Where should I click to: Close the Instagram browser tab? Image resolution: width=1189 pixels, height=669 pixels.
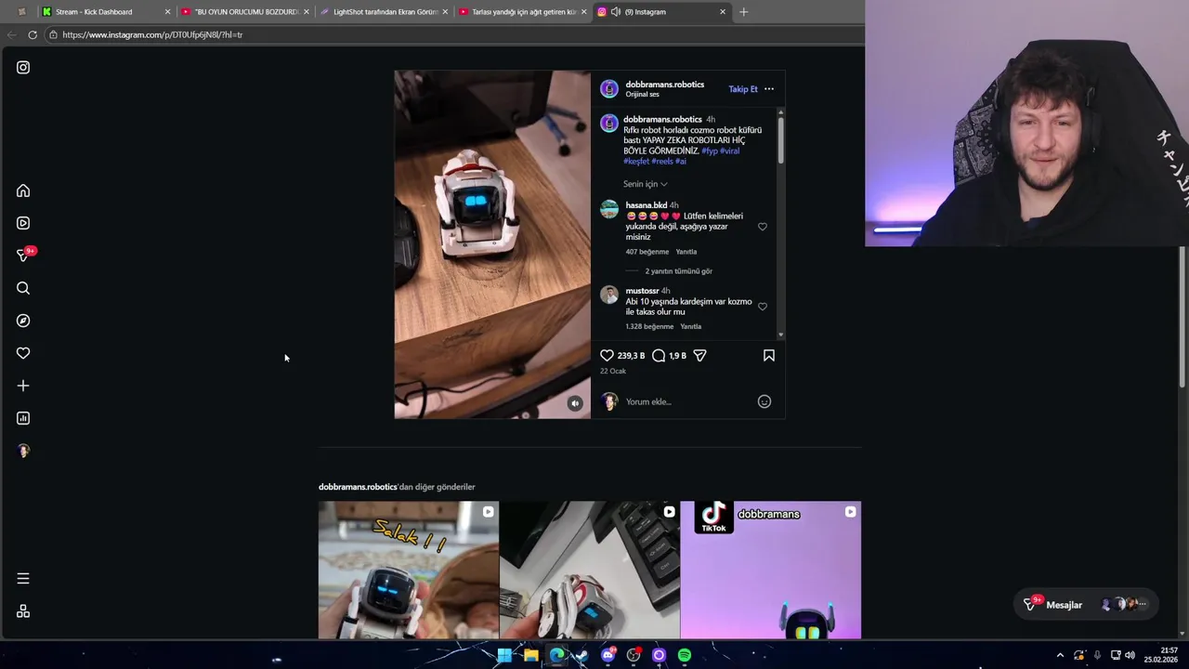723,12
